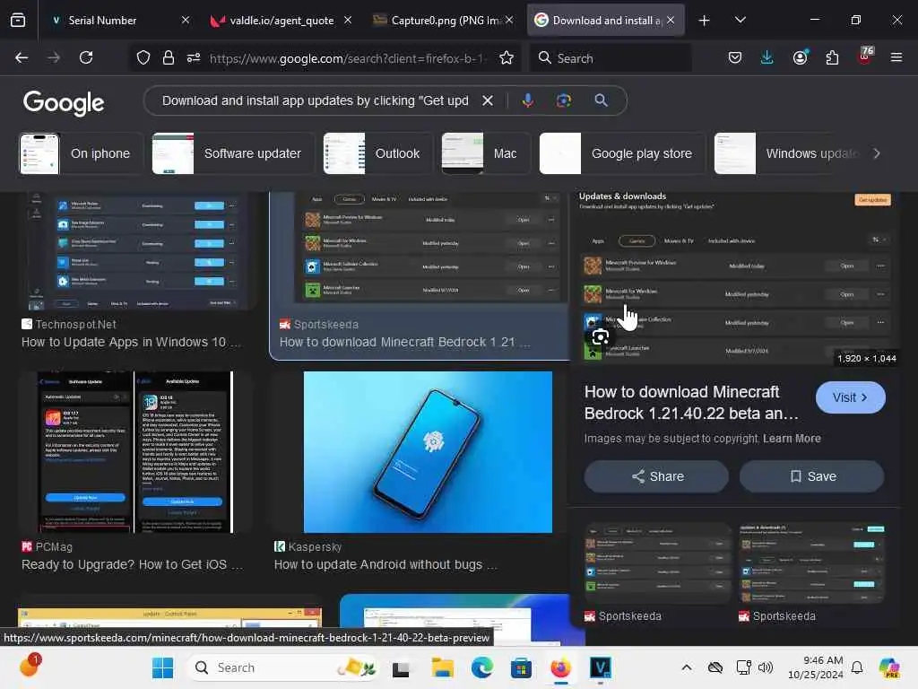Open File Explorer from taskbar
The width and height of the screenshot is (918, 689).
pos(443,667)
